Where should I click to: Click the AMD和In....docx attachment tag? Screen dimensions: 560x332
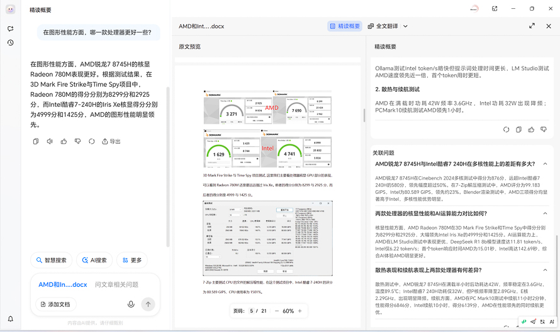pyautogui.click(x=63, y=285)
